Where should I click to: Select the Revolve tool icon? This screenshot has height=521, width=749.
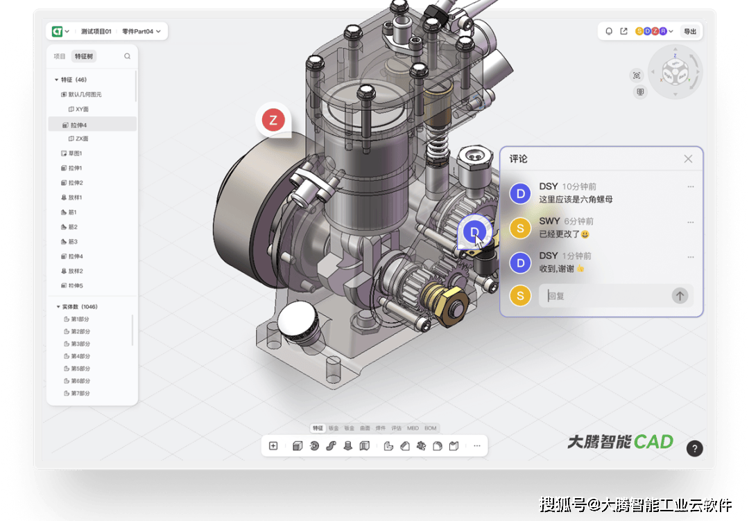click(x=314, y=446)
